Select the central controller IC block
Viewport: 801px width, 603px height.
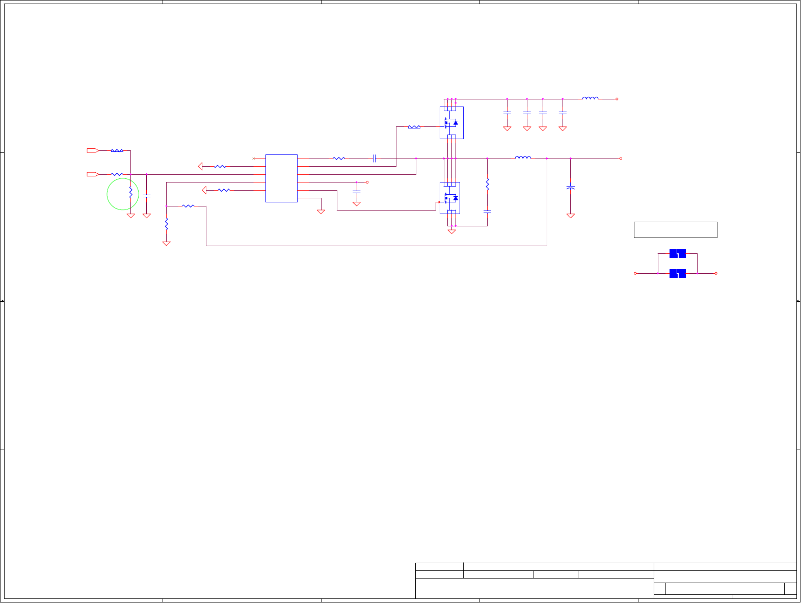pos(281,178)
